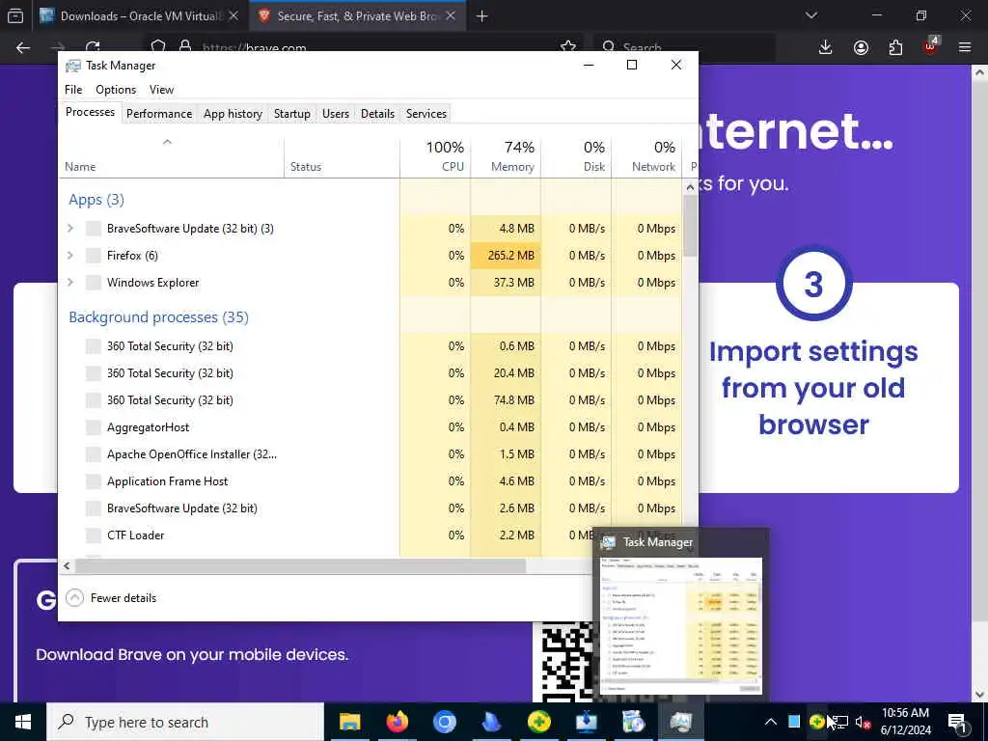
Task: Open the software setup disc taskbar icon
Action: pyautogui.click(x=633, y=722)
